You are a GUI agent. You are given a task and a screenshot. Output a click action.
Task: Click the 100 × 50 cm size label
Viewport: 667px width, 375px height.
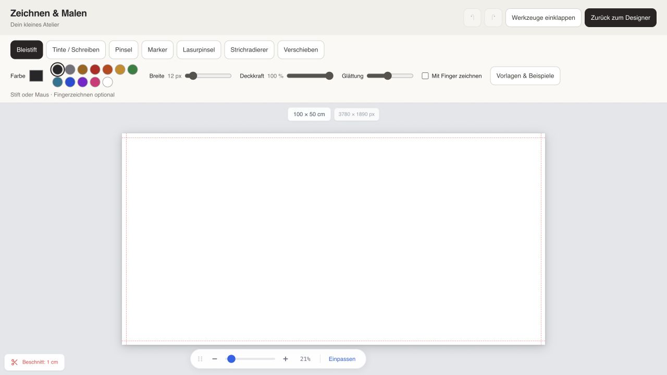click(x=309, y=114)
